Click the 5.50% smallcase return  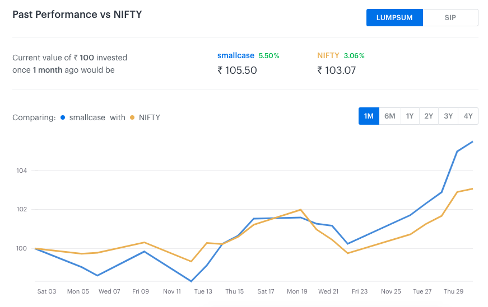(x=269, y=56)
